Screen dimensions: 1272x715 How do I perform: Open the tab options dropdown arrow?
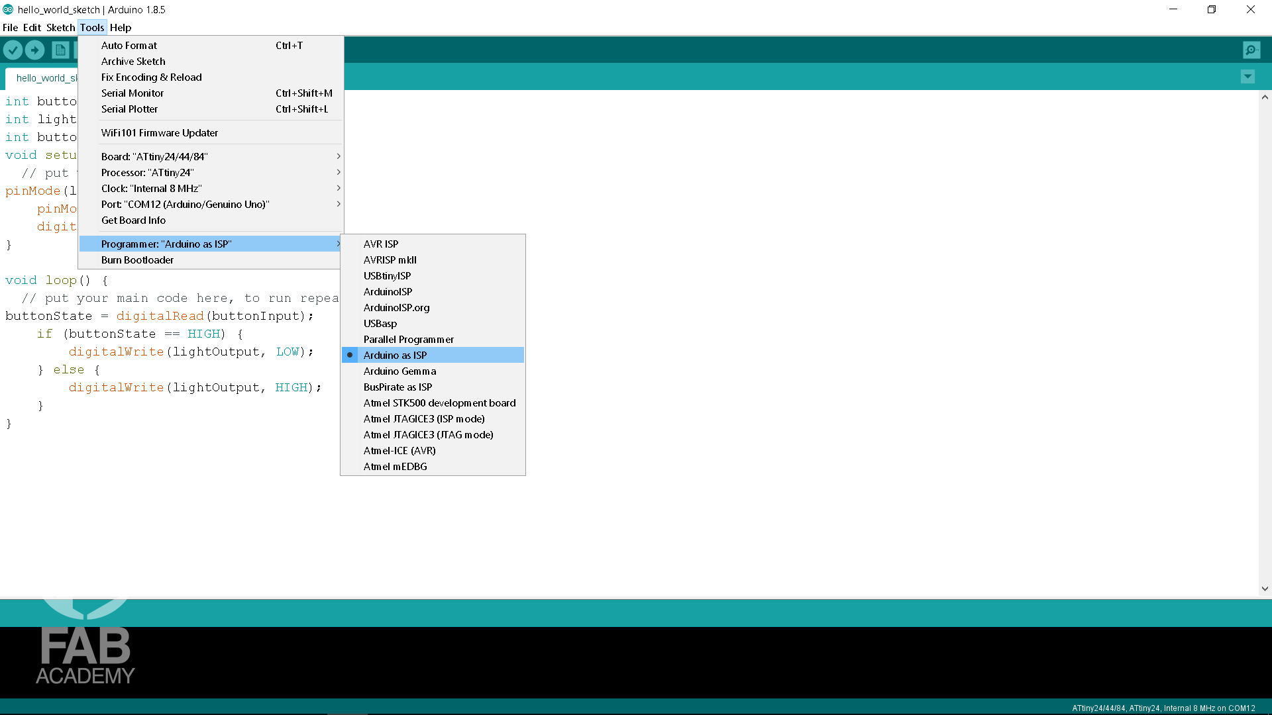click(x=1247, y=77)
